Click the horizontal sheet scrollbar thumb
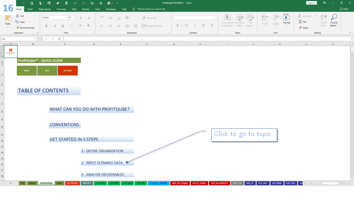The width and height of the screenshot is (354, 199). coord(330,183)
